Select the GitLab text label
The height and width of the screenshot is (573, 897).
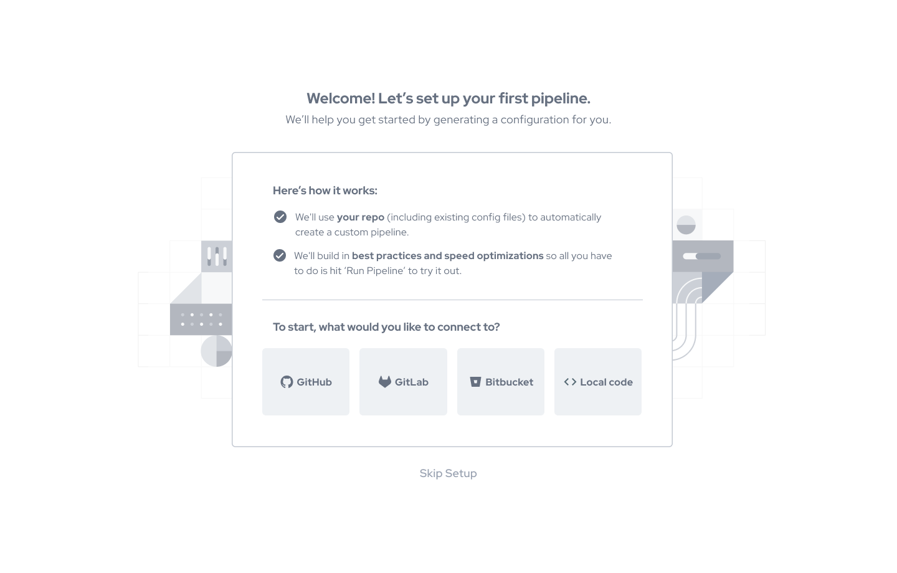tap(412, 382)
